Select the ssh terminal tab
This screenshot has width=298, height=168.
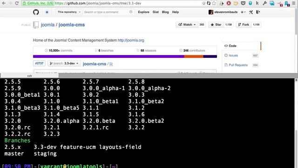point(29,76)
